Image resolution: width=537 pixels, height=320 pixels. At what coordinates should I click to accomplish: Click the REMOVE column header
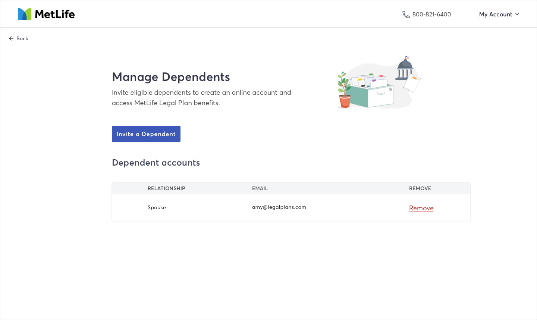420,188
